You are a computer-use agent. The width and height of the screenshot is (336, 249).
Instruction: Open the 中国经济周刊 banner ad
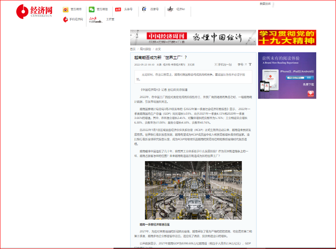click(193, 37)
